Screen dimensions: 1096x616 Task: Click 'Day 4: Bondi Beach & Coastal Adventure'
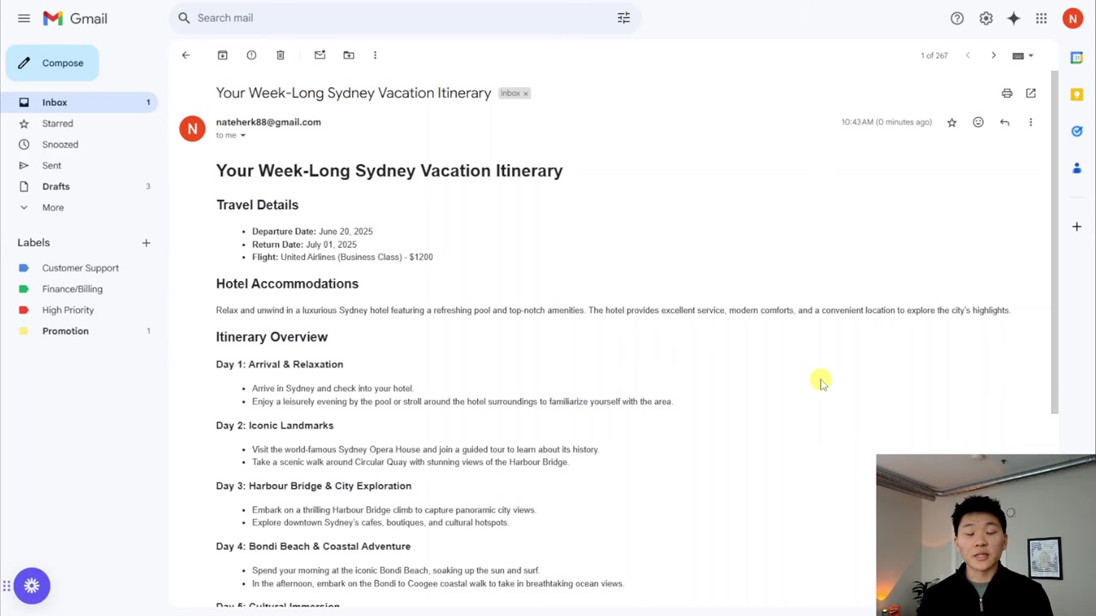pyautogui.click(x=313, y=547)
